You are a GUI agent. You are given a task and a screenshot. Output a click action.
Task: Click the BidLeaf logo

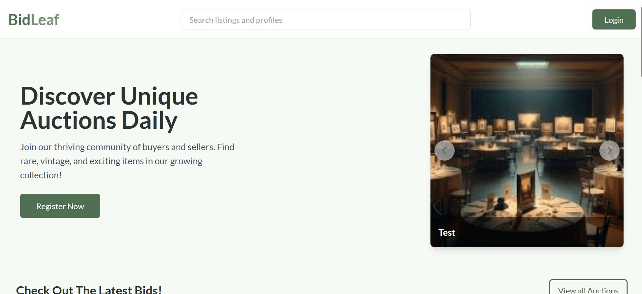point(34,20)
